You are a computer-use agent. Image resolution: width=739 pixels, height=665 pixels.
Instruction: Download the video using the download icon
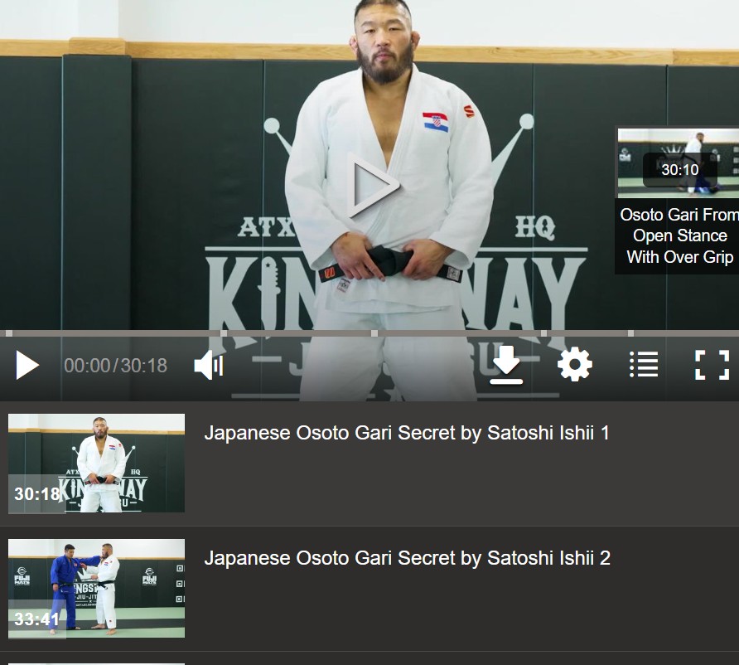pos(505,366)
